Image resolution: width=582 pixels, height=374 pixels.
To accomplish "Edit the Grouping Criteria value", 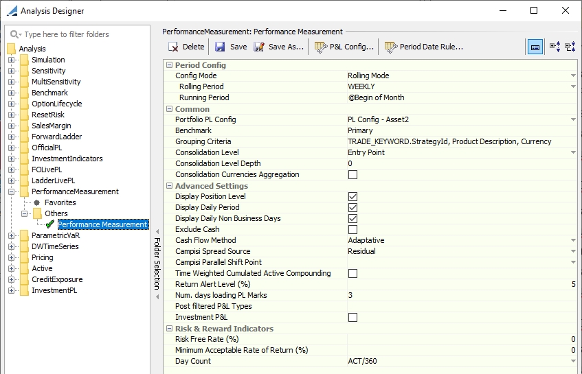I will (x=462, y=141).
